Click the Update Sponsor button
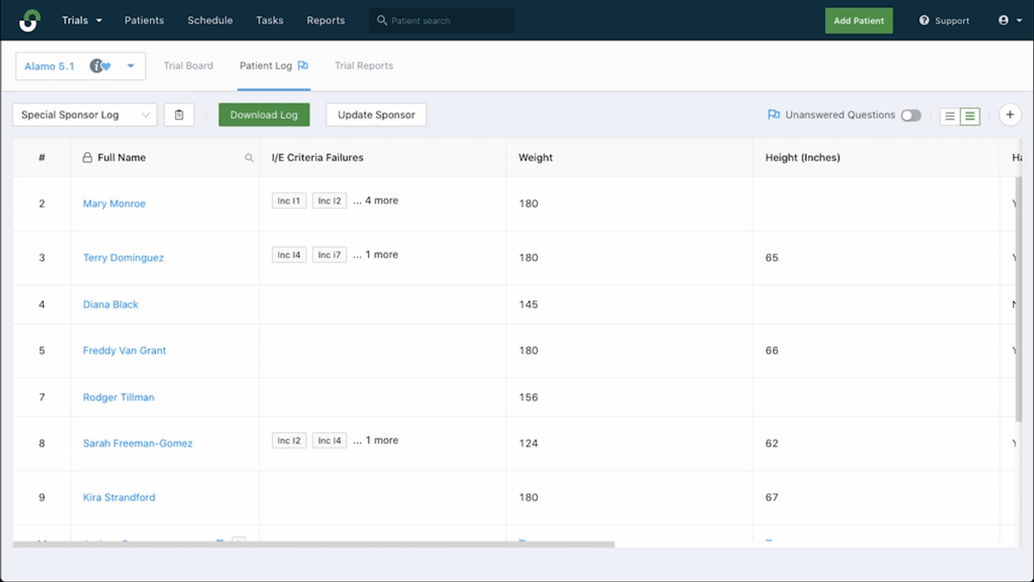This screenshot has height=582, width=1034. [376, 115]
